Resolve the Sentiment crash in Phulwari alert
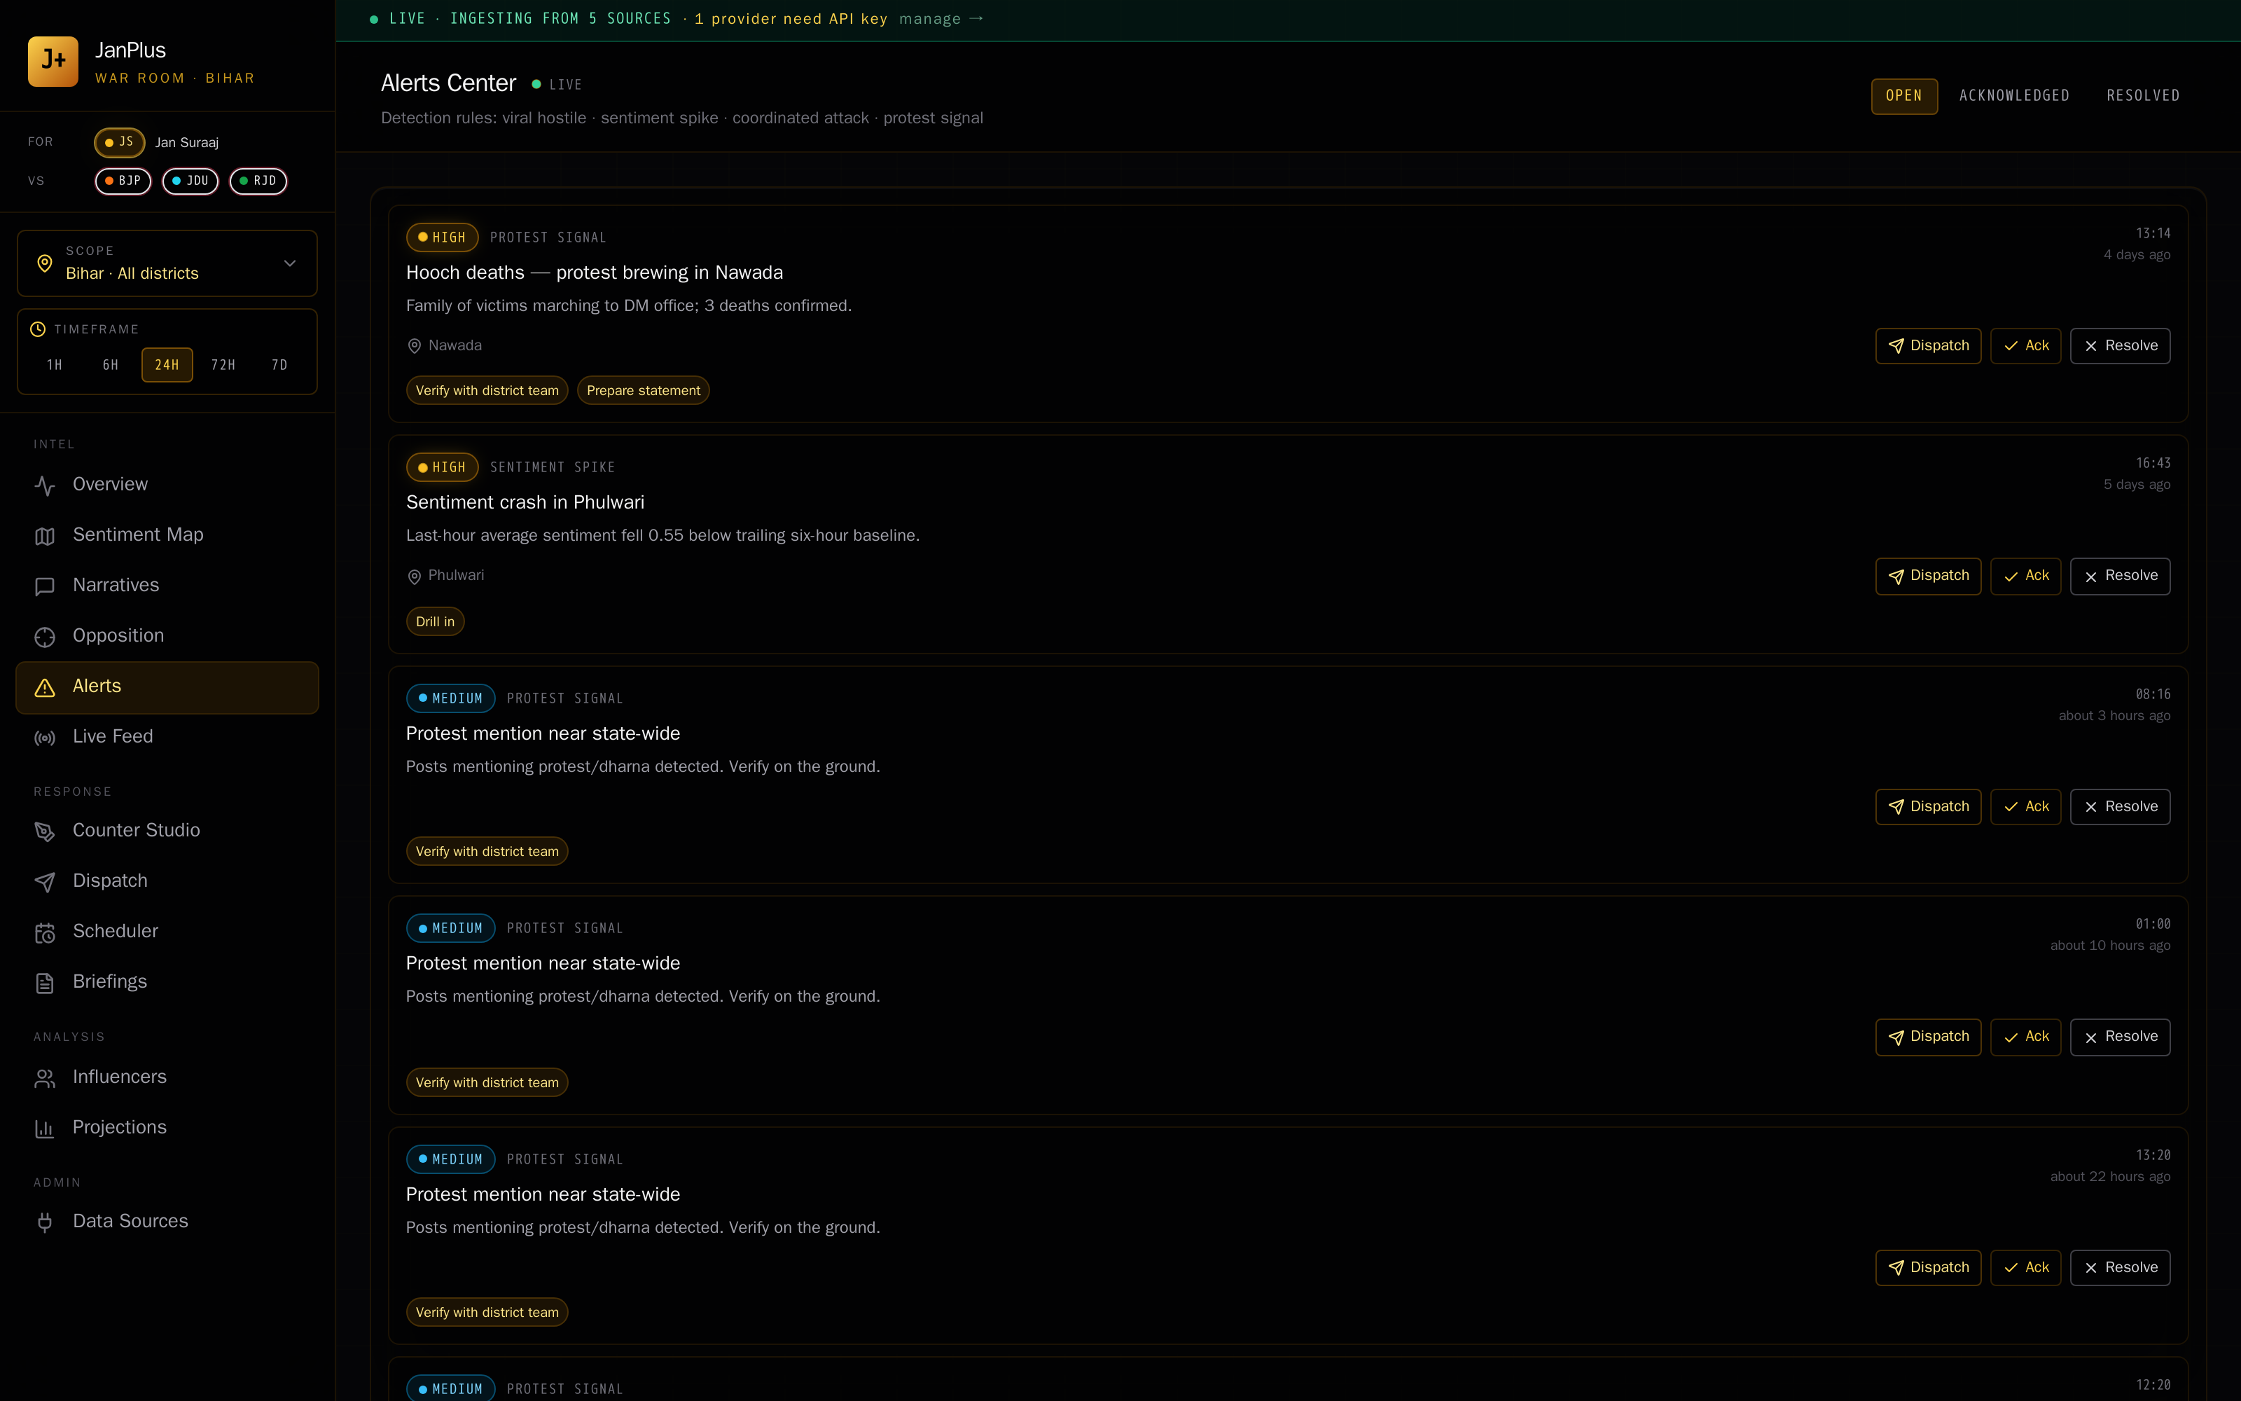2241x1401 pixels. tap(2120, 577)
